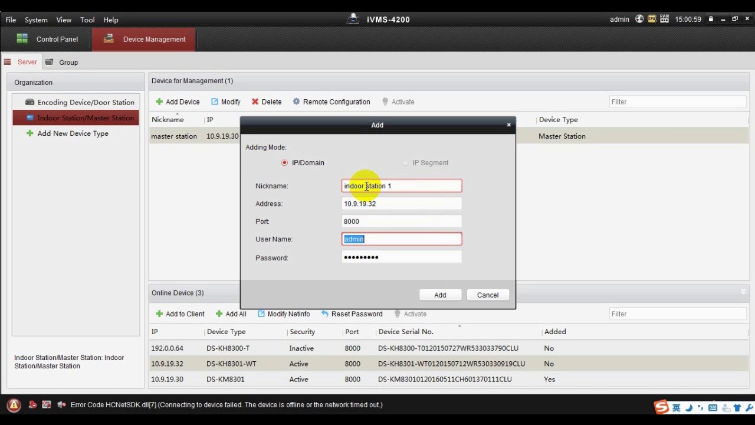Click the Sogou input method S icon
The image size is (755, 425).
[x=661, y=407]
